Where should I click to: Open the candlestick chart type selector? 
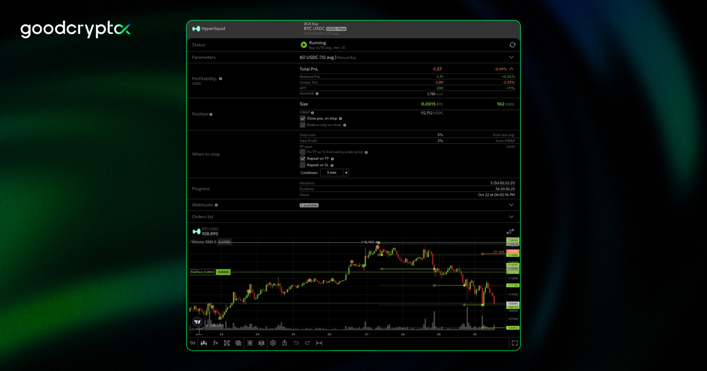click(x=204, y=343)
